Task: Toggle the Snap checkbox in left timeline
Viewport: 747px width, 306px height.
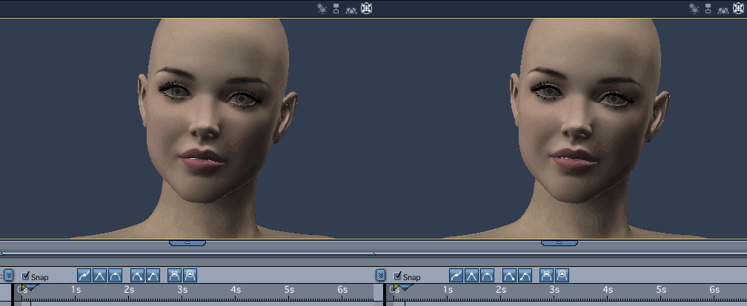Action: (26, 276)
